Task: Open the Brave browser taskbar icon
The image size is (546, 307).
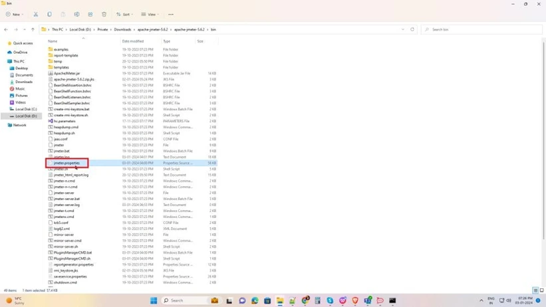Action: [x=355, y=300]
